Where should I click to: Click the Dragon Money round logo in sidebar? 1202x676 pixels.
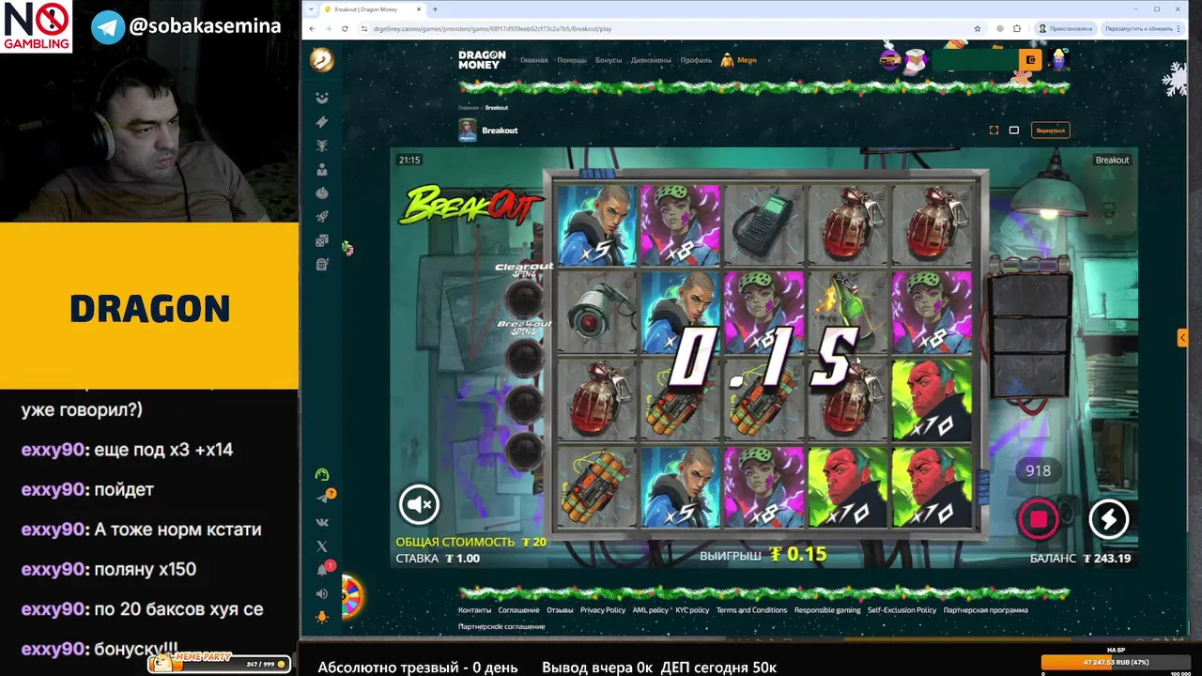tap(322, 60)
